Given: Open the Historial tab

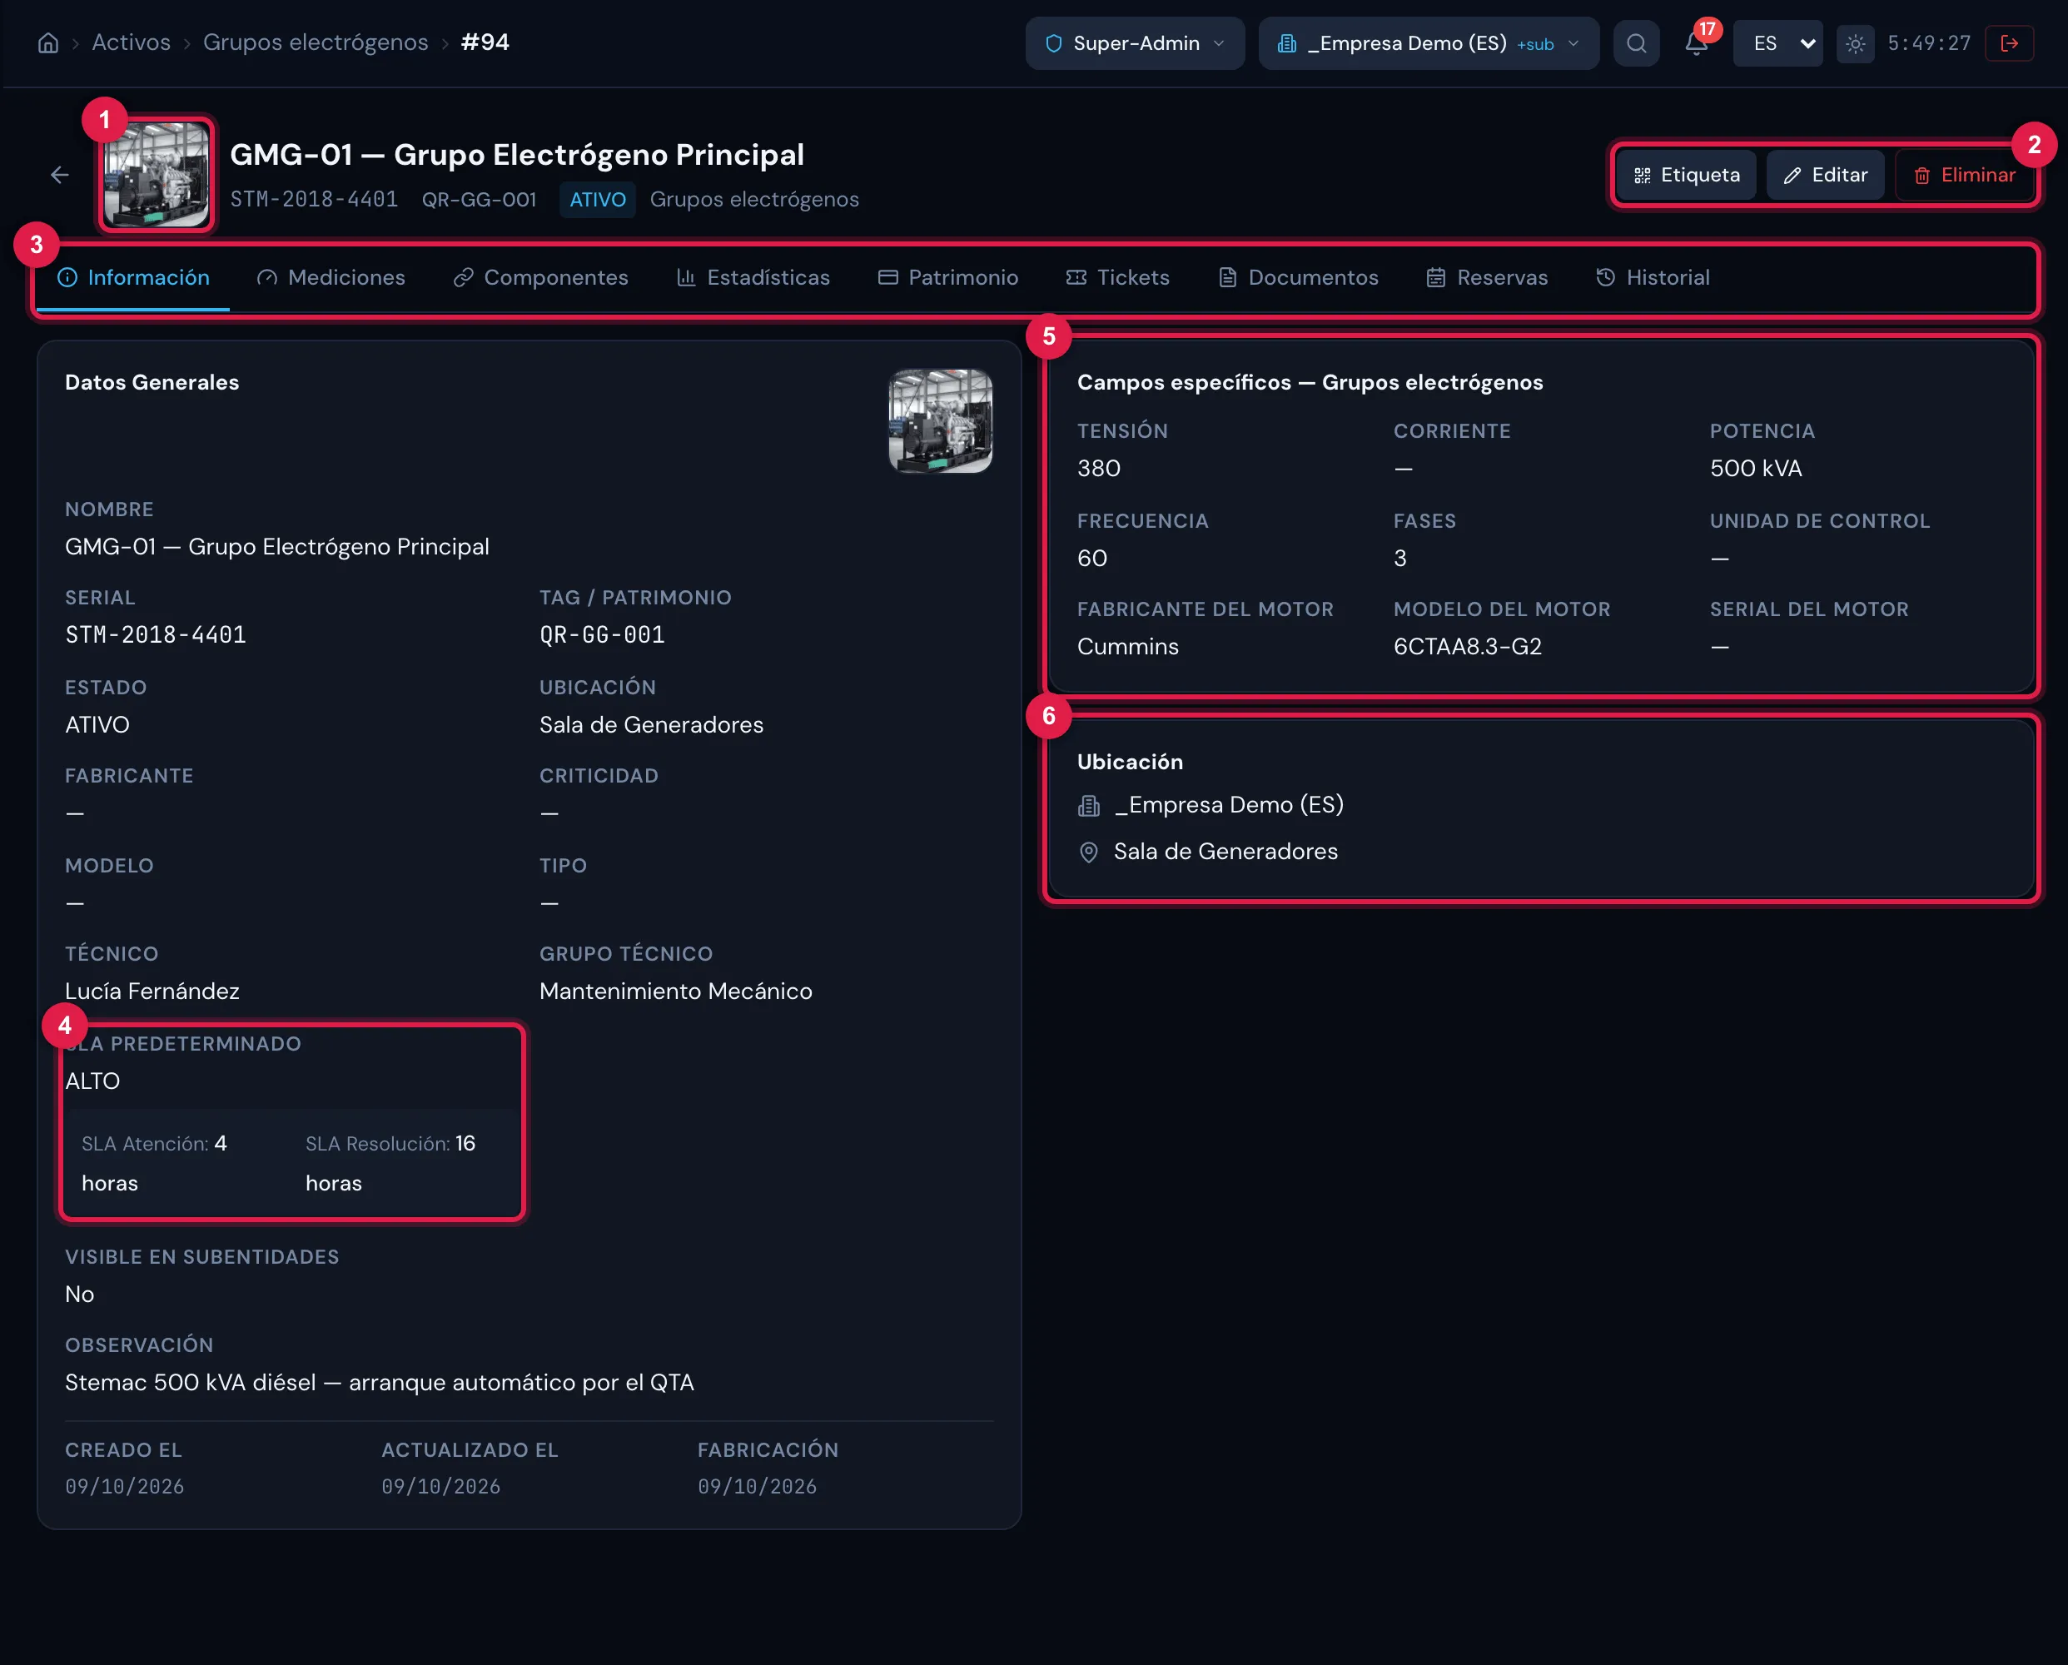Looking at the screenshot, I should (x=1653, y=277).
